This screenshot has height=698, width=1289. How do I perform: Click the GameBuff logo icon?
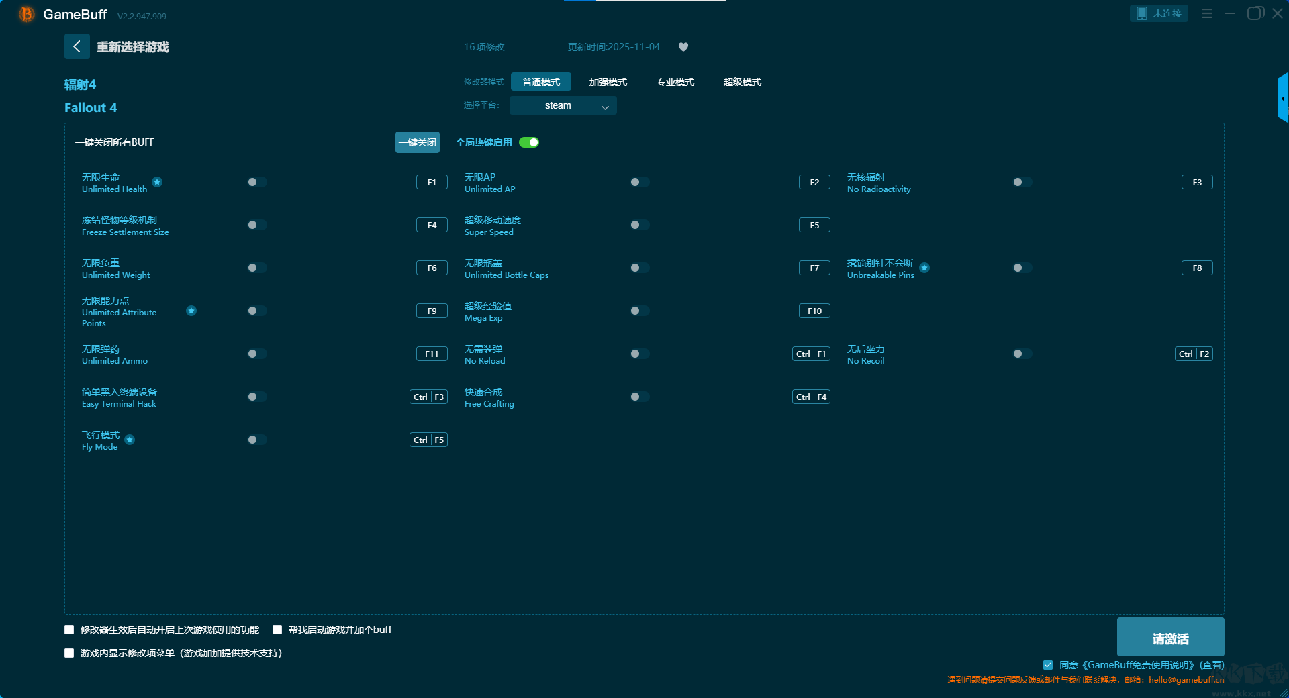[27, 14]
